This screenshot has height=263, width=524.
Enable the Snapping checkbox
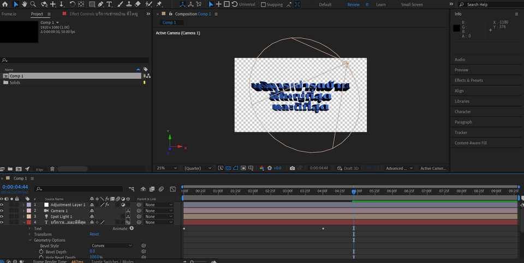(264, 4)
